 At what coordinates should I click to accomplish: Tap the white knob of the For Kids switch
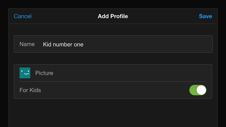(201, 90)
